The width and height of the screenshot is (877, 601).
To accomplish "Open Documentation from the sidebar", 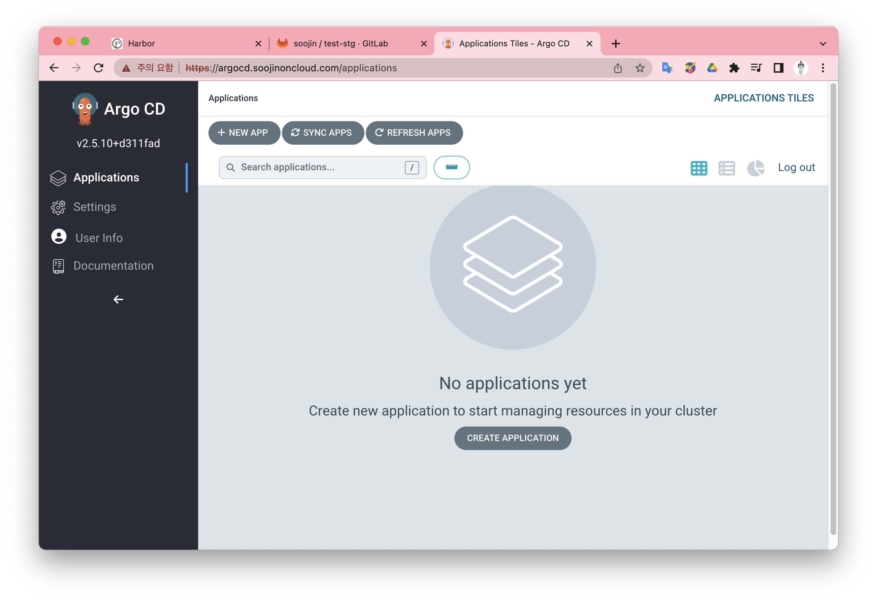I will point(113,266).
